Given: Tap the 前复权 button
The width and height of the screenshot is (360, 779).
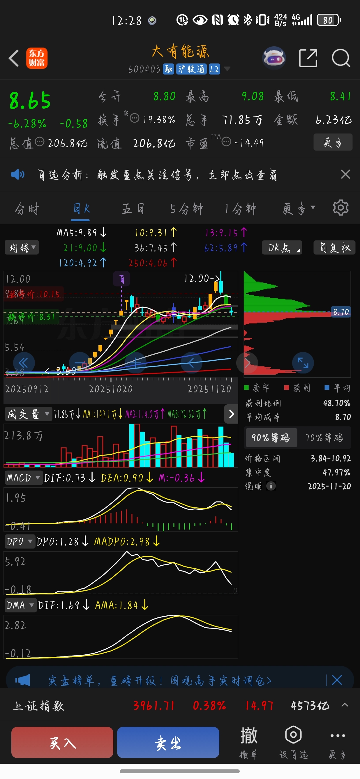Looking at the screenshot, I should (334, 248).
